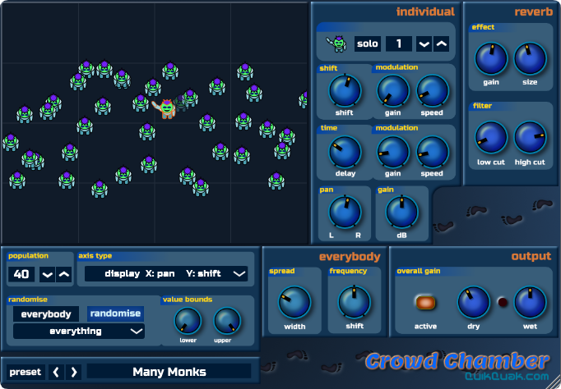Click the blue randomise button

pos(115,313)
